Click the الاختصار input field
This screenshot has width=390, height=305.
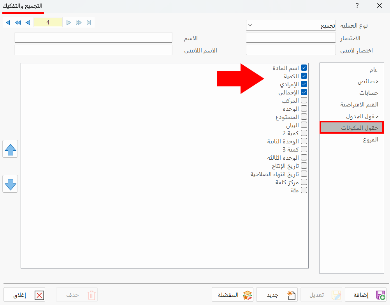[291, 38]
